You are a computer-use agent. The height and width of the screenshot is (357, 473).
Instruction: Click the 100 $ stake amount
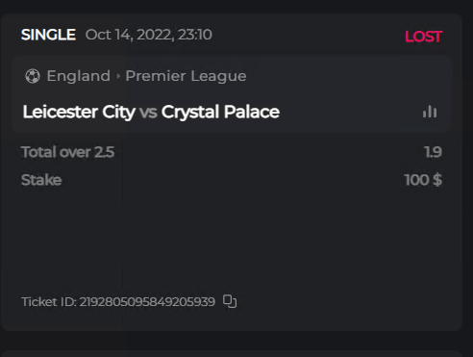point(423,180)
